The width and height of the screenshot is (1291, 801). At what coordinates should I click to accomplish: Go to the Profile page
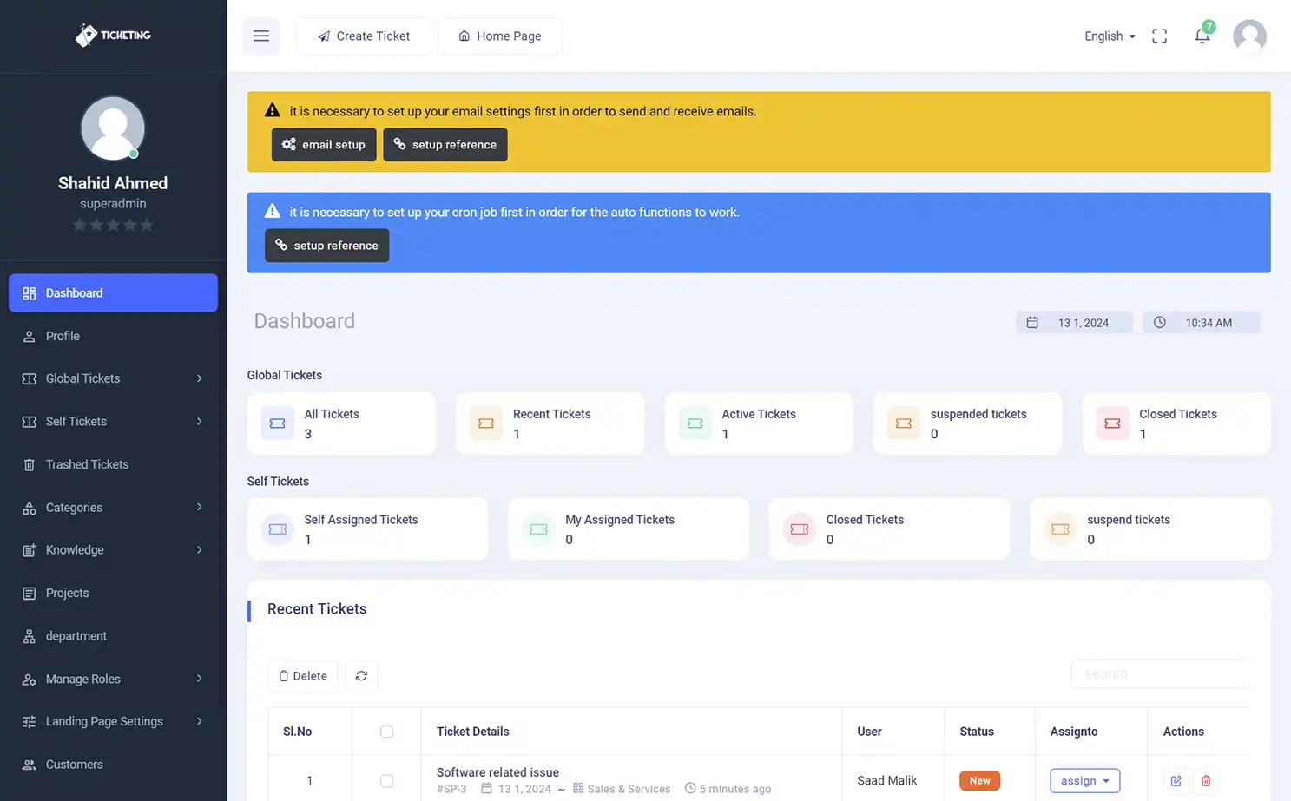64,336
